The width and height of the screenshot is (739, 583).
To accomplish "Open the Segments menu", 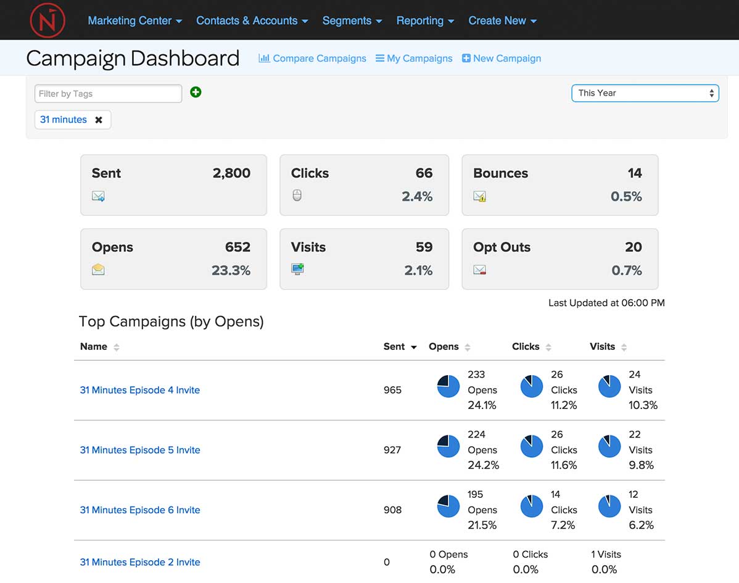I will click(352, 21).
